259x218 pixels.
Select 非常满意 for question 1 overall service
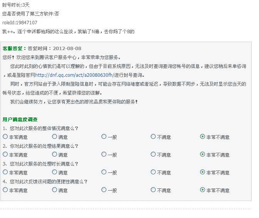coord(5,137)
